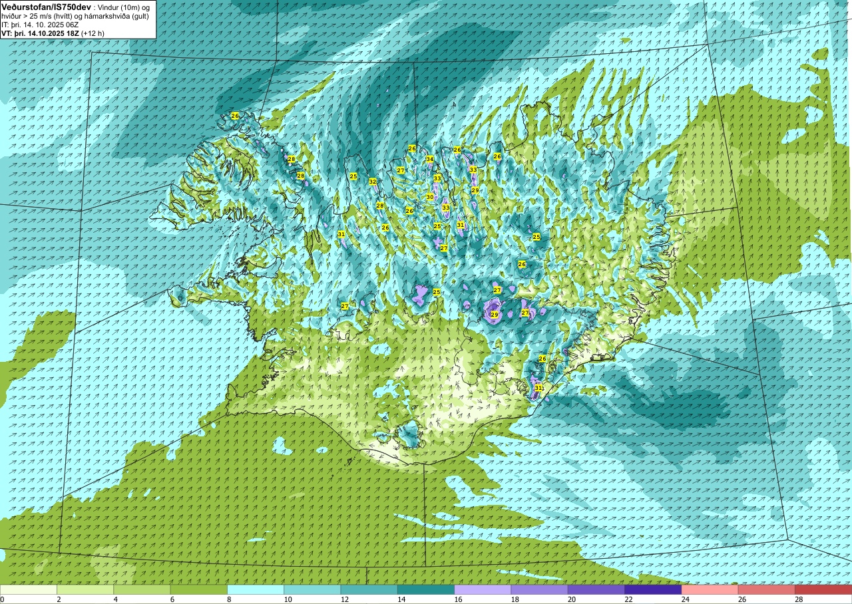Click the 'IT: þri. 14. 10. 2025 06Z' line
Viewport: 852px width, 604px height.
tap(40, 24)
